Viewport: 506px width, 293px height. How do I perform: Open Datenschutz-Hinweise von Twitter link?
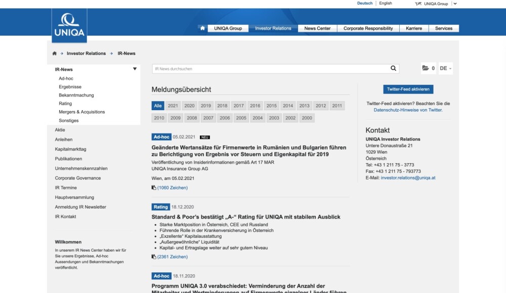408,110
